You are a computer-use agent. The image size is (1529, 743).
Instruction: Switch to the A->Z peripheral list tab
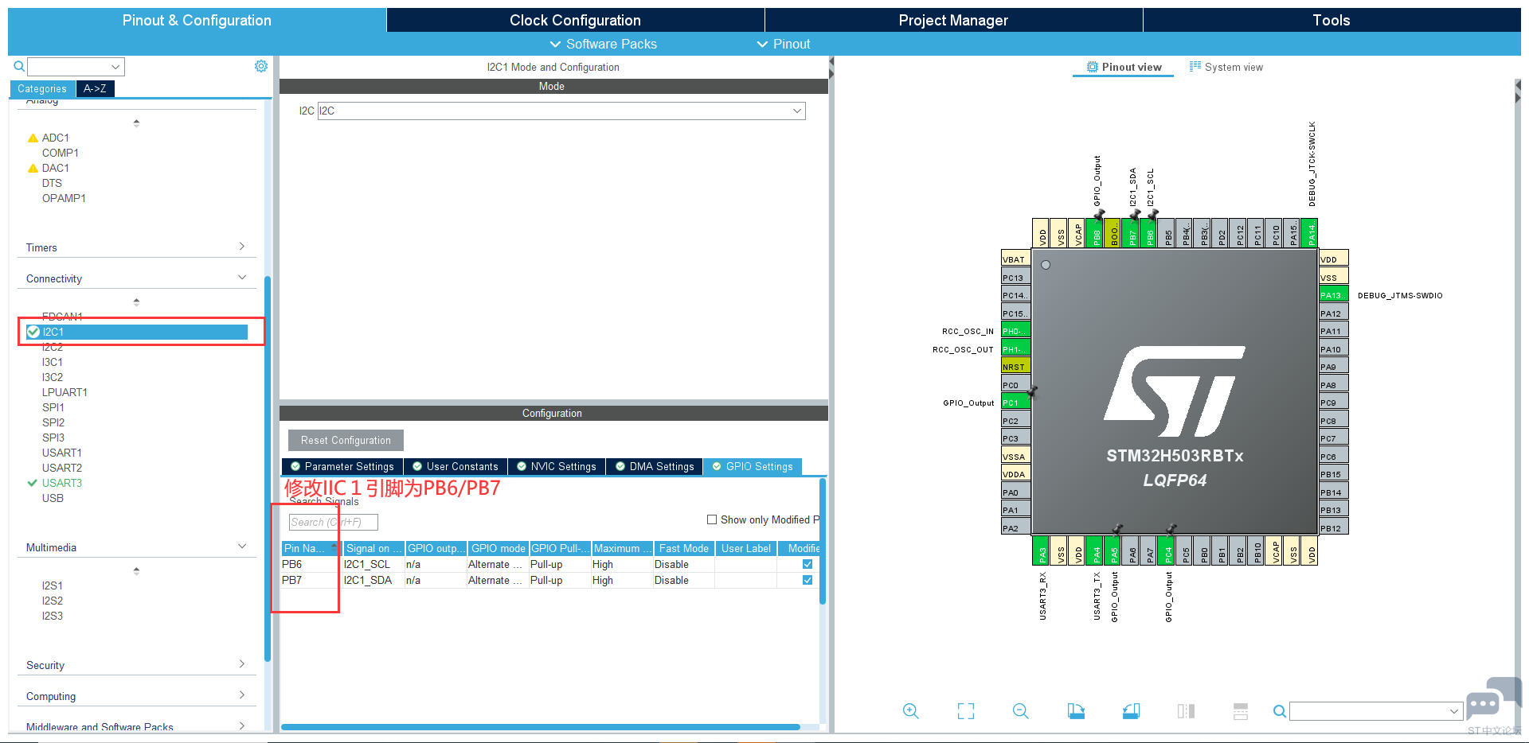[x=95, y=88]
